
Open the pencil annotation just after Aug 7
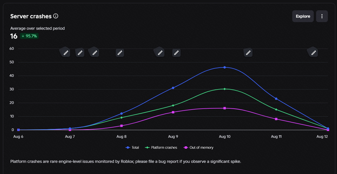(x=80, y=53)
